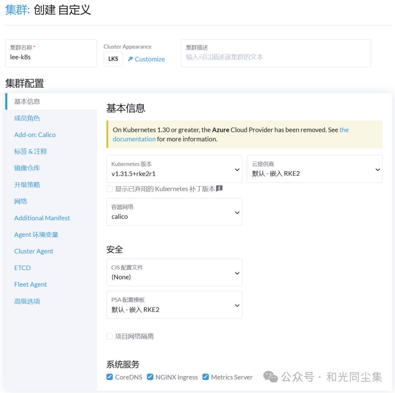Image resolution: width=395 pixels, height=393 pixels.
Task: Switch to the 成员角色 tab
Action: pyautogui.click(x=51, y=118)
